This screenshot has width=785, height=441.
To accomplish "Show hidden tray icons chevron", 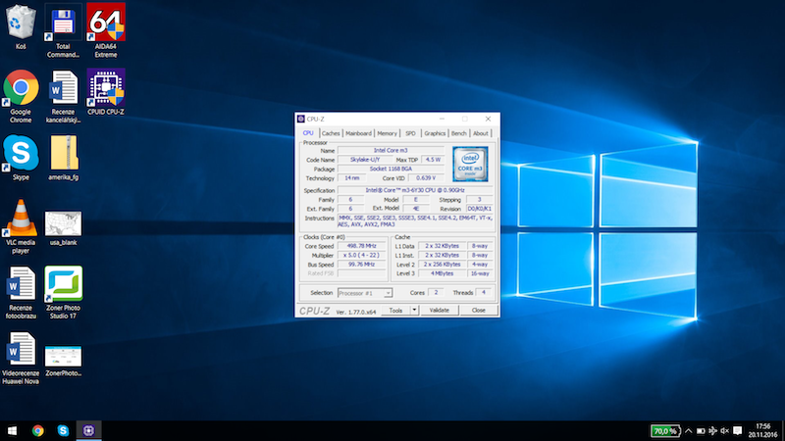I will [x=689, y=430].
